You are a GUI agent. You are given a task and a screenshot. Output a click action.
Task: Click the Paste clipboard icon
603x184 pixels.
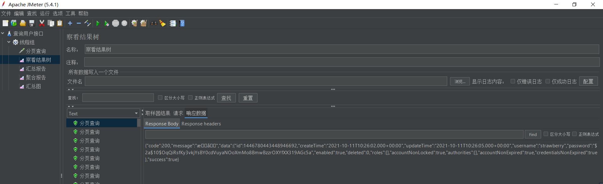(60, 23)
